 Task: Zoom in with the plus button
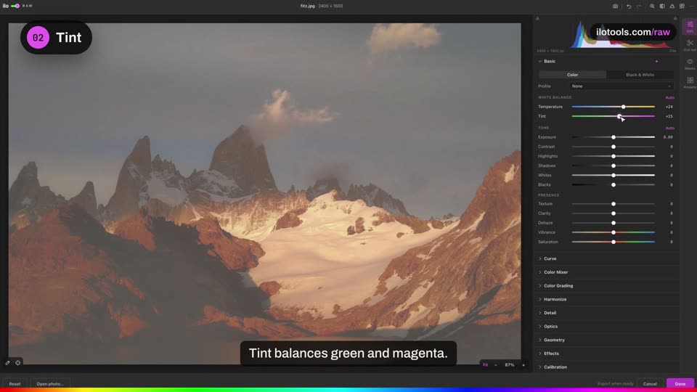[523, 365]
